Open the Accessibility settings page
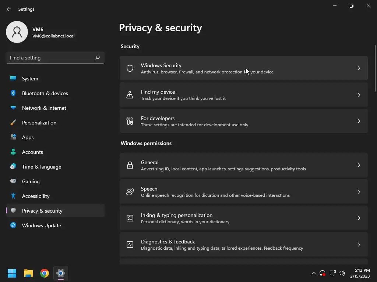Image resolution: width=377 pixels, height=282 pixels. 36,196
